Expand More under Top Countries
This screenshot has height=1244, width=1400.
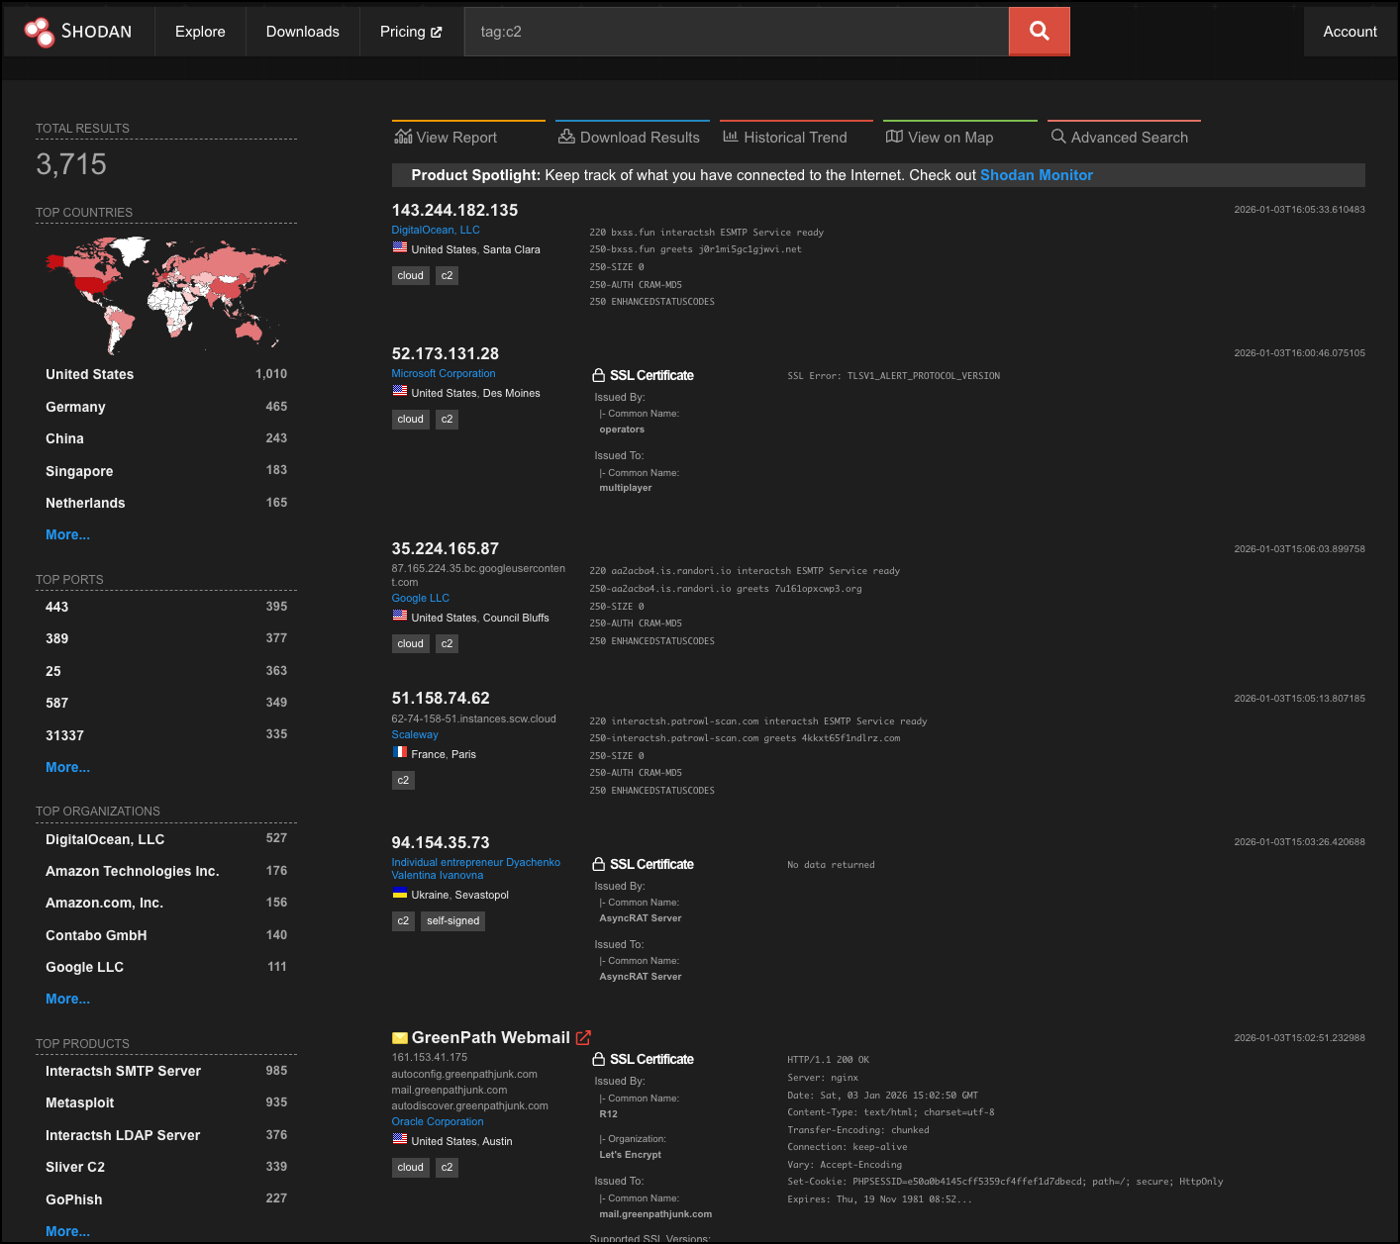[67, 534]
